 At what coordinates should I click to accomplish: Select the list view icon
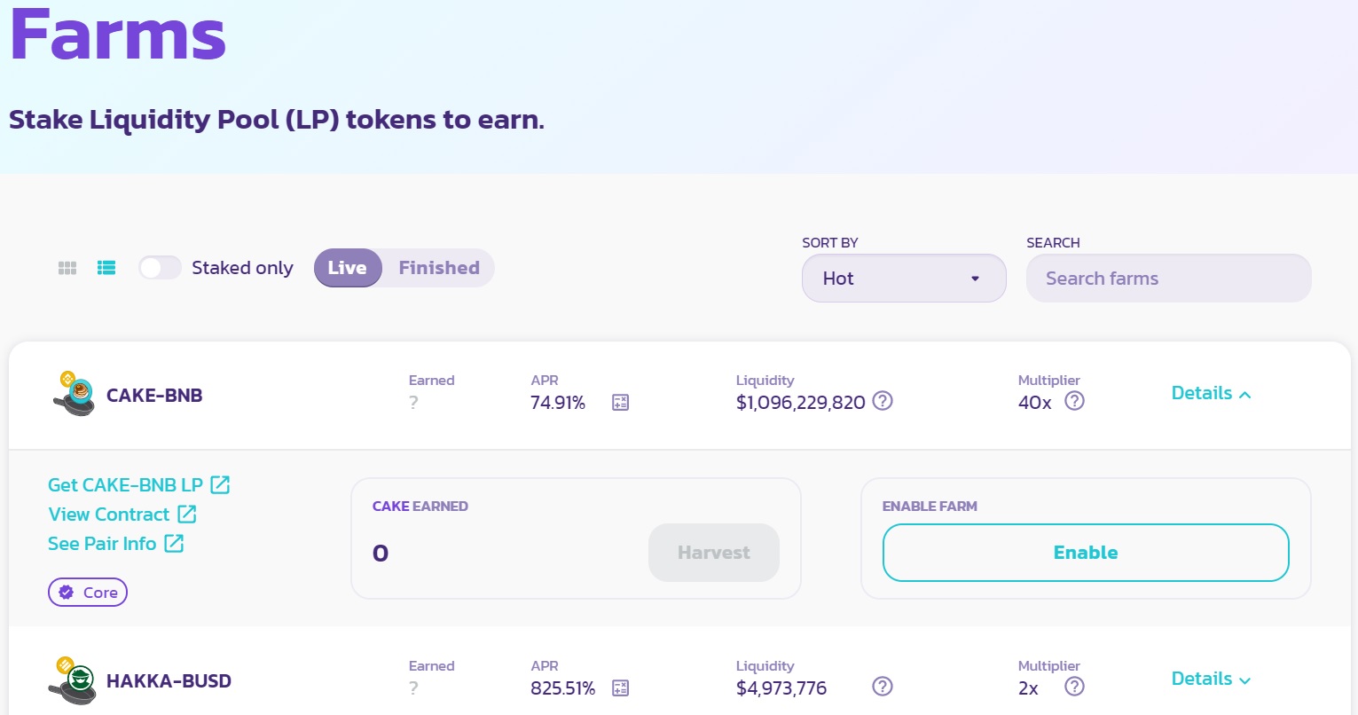pos(106,268)
